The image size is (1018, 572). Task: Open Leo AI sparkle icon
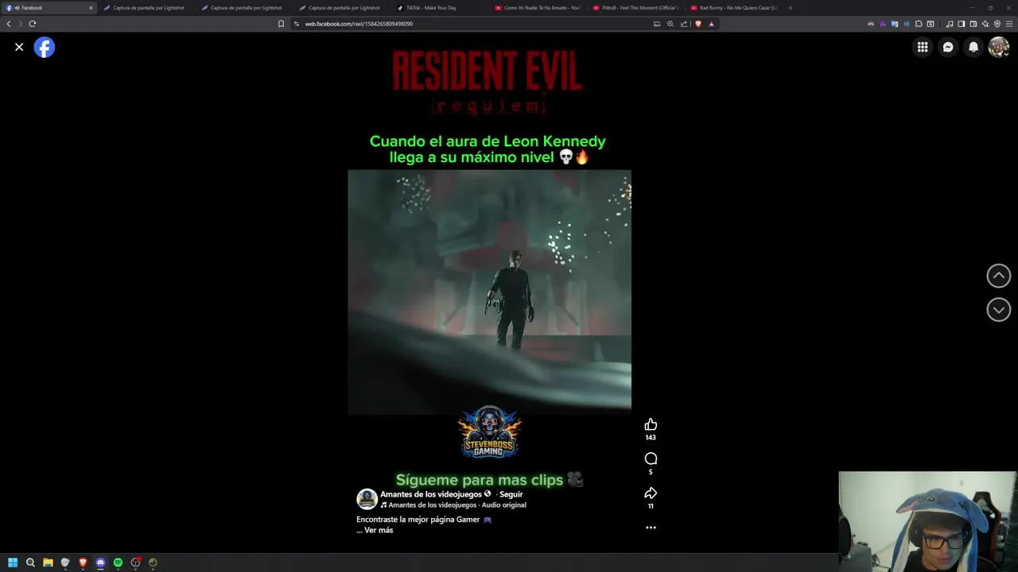(985, 24)
